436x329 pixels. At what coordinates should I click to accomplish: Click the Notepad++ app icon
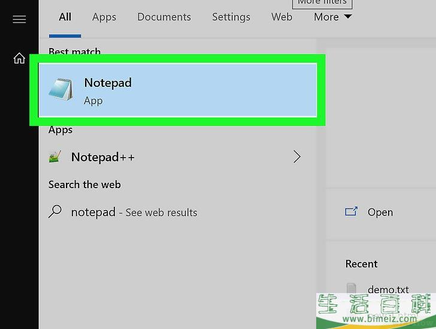point(55,156)
